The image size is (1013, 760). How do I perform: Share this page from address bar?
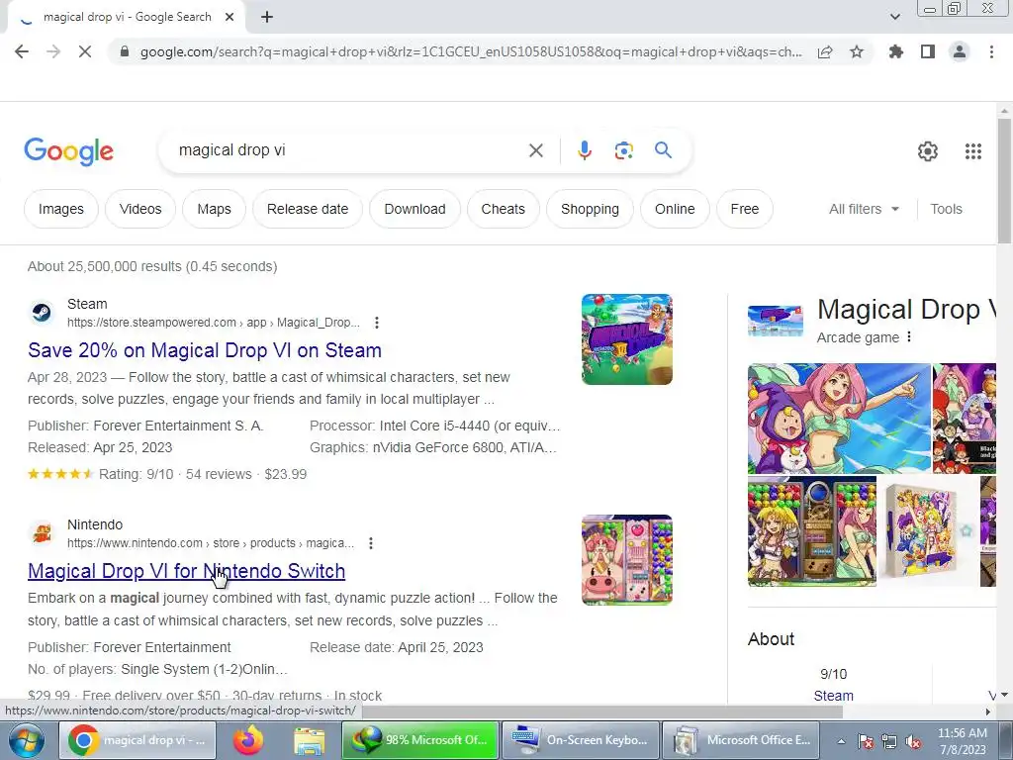pyautogui.click(x=825, y=51)
